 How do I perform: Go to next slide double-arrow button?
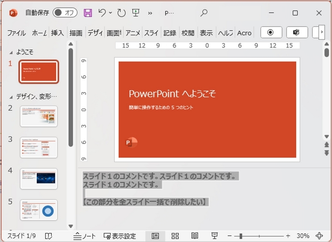pos(327,153)
